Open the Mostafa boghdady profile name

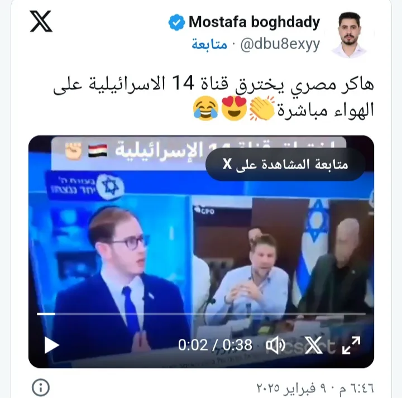[255, 22]
